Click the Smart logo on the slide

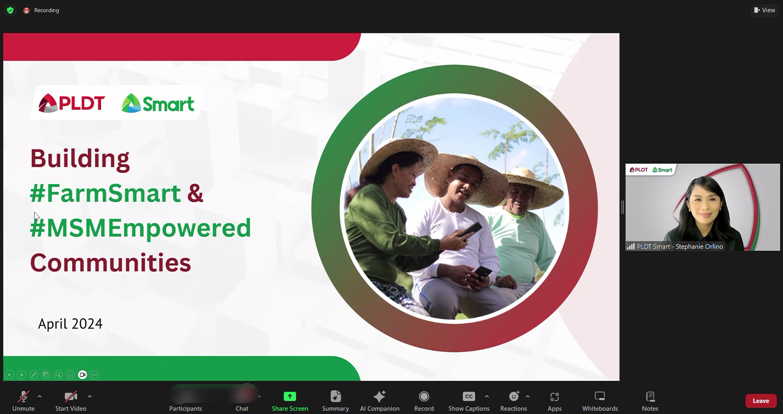pos(158,103)
